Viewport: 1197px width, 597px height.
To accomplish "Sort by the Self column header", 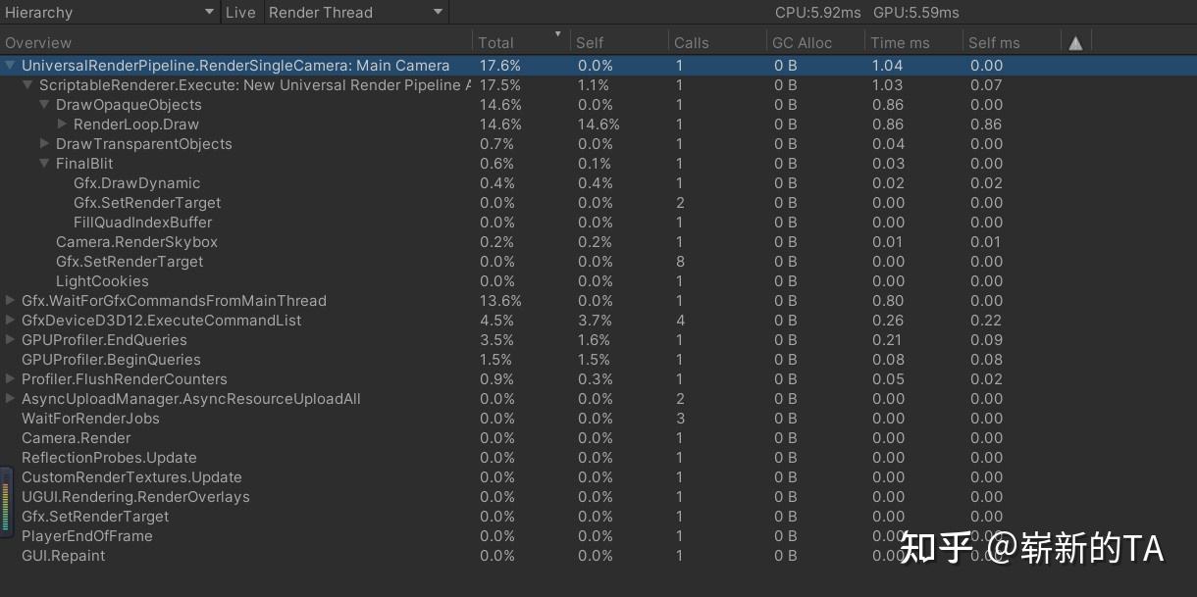I will [619, 43].
